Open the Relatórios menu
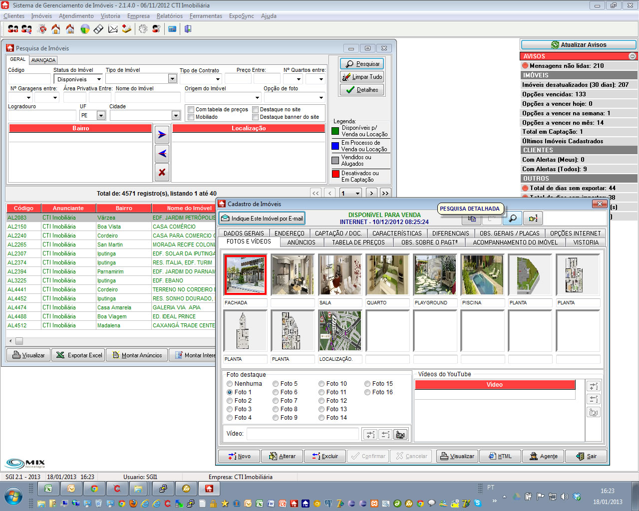Screen dimensions: 639x511 point(169,16)
